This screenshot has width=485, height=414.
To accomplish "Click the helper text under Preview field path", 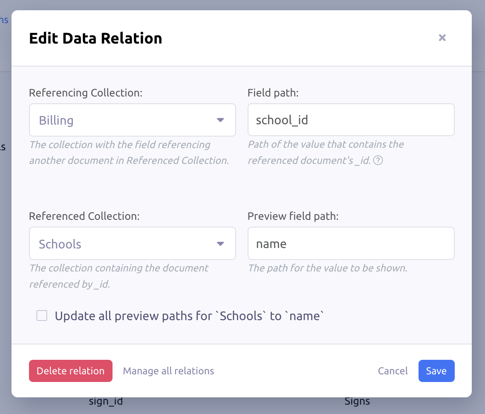I will 327,268.
